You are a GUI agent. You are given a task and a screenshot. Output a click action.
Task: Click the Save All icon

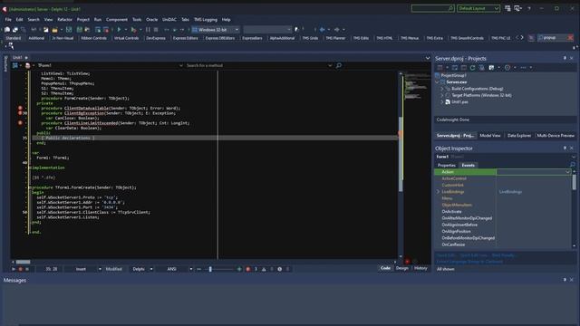click(x=79, y=30)
